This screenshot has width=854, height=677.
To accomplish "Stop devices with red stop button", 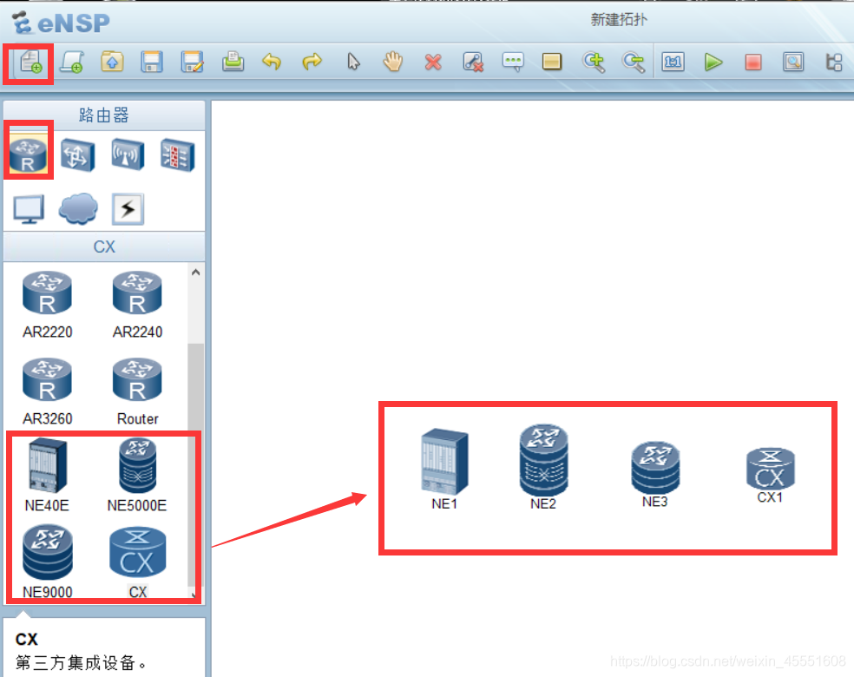I will click(x=753, y=62).
